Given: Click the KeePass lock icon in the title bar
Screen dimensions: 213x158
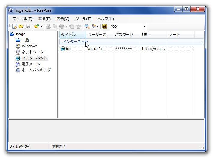Looking at the screenshot, I should click(x=11, y=10).
